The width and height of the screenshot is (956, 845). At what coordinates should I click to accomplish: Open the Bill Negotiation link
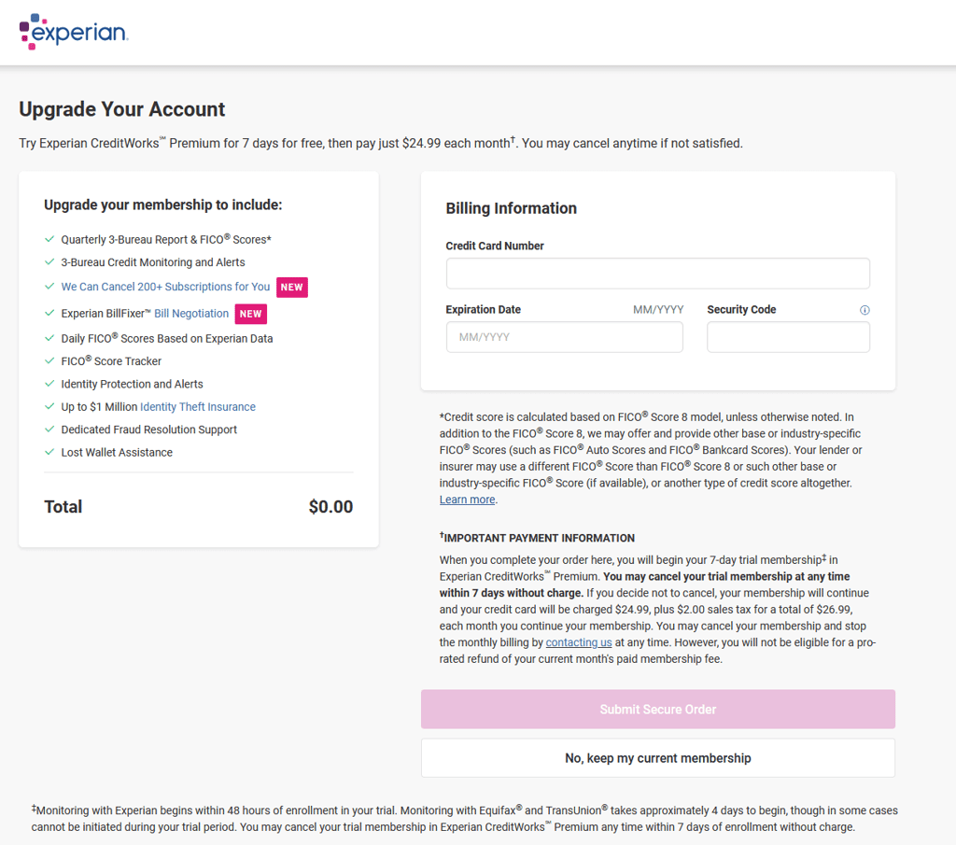191,314
